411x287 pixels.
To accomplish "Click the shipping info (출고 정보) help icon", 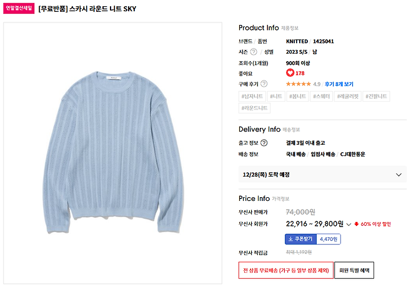I will pyautogui.click(x=264, y=143).
